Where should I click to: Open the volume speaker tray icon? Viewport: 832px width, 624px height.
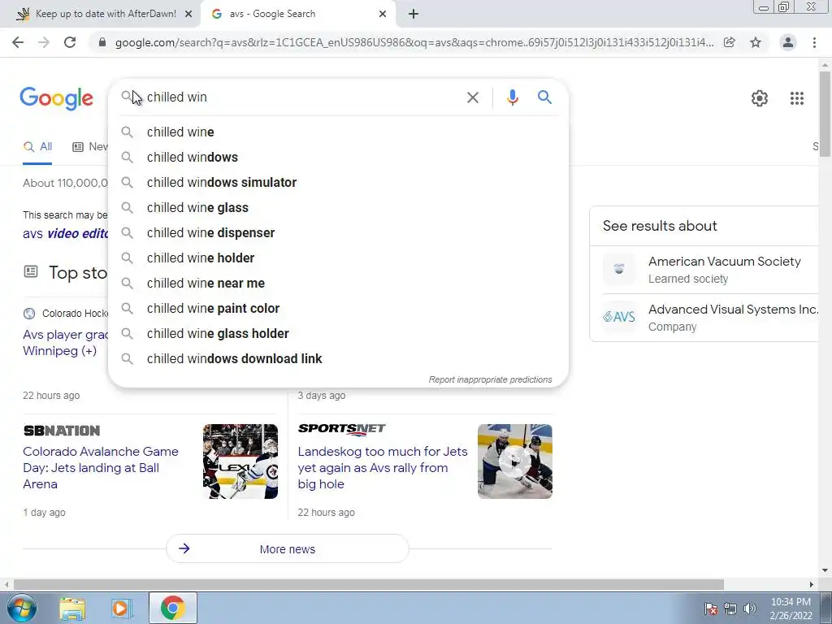pyautogui.click(x=749, y=609)
